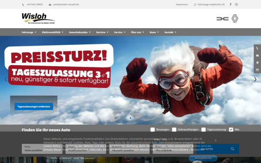The height and width of the screenshot is (163, 261).
Task: Click the Akzeptieren cookie button
Action: coord(203,158)
